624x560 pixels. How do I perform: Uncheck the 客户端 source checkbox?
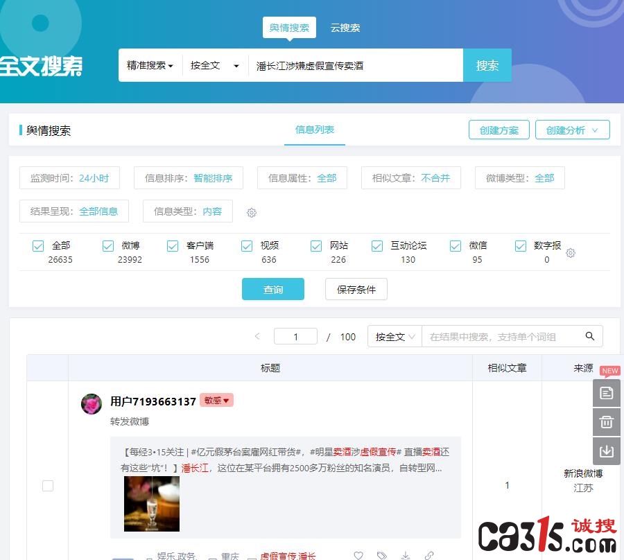pos(173,246)
